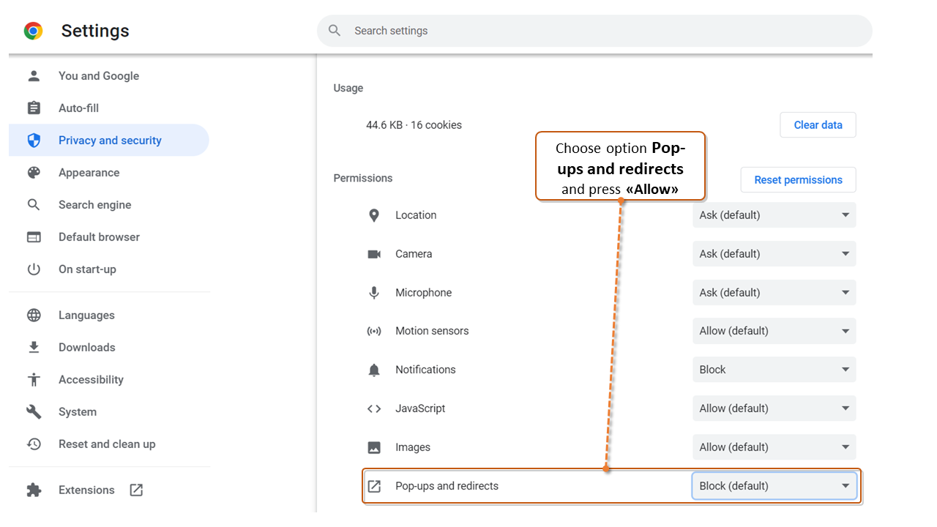
Task: Click the Appearance palette icon
Action: (x=34, y=173)
